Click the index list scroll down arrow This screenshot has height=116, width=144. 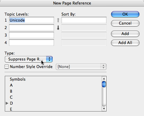pyautogui.click(x=104, y=109)
